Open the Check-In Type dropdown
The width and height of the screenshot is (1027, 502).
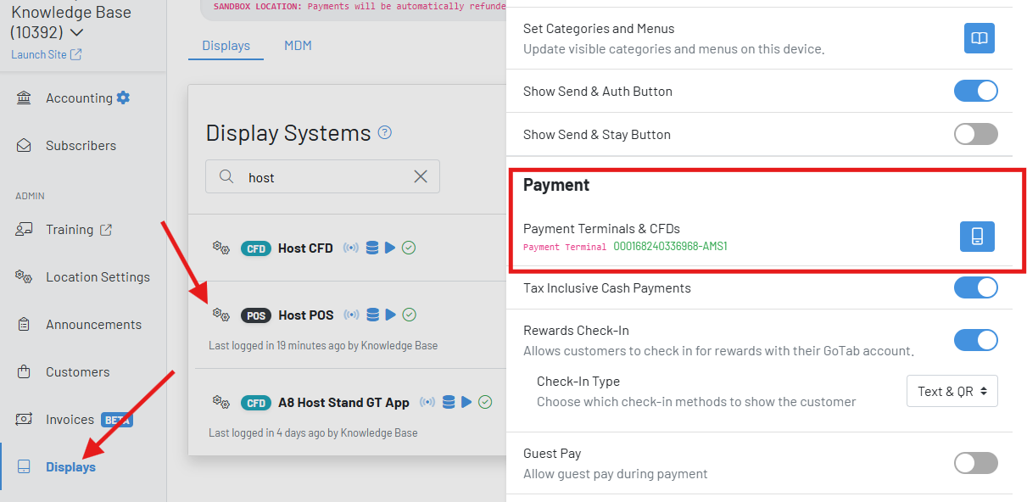point(952,391)
